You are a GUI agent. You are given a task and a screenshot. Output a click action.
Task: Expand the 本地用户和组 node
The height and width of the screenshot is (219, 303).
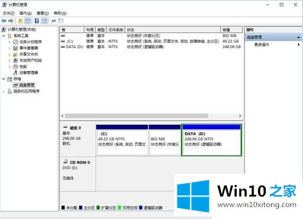pos(9,60)
